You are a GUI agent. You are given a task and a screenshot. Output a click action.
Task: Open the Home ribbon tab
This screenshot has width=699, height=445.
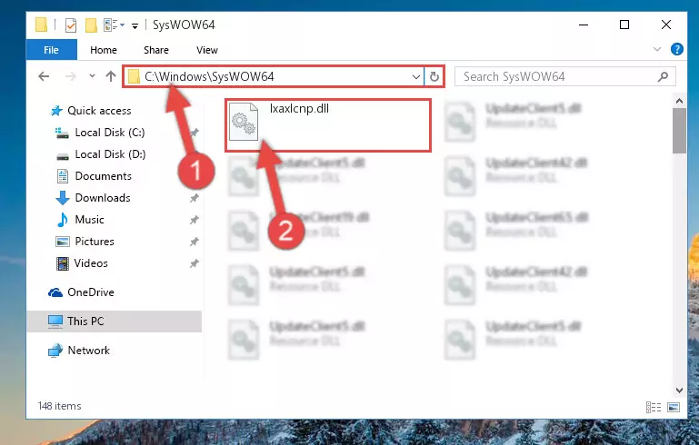pyautogui.click(x=104, y=50)
